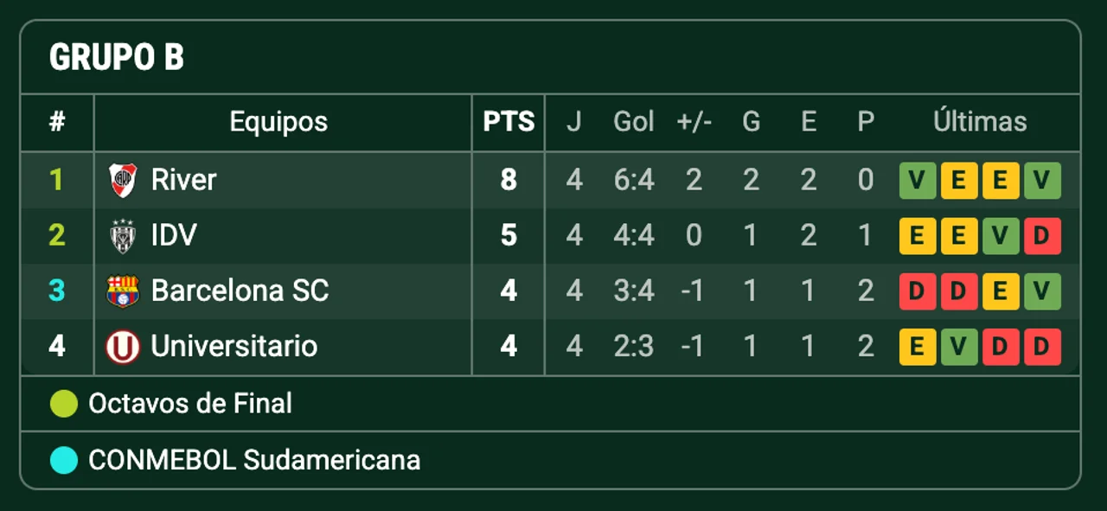This screenshot has width=1107, height=511.
Task: Click the IDV team crest icon
Action: tap(123, 235)
